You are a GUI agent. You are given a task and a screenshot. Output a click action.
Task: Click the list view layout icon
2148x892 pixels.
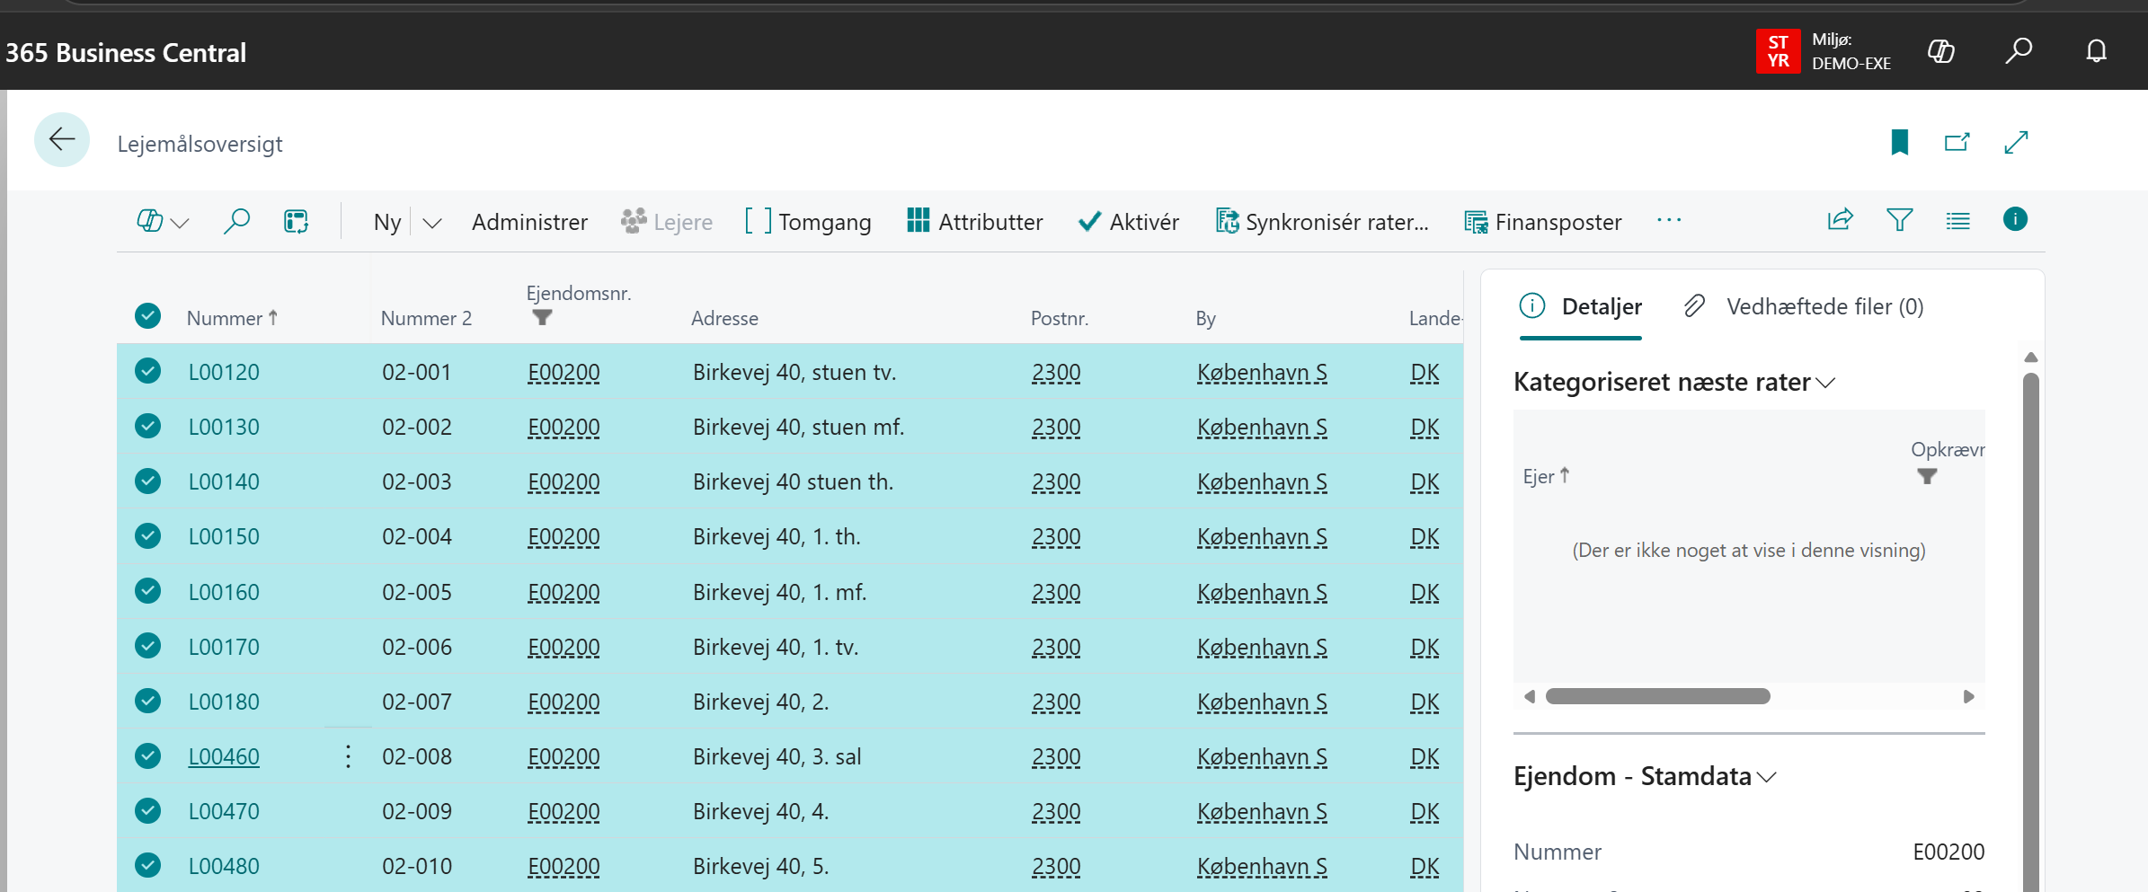point(1957,220)
